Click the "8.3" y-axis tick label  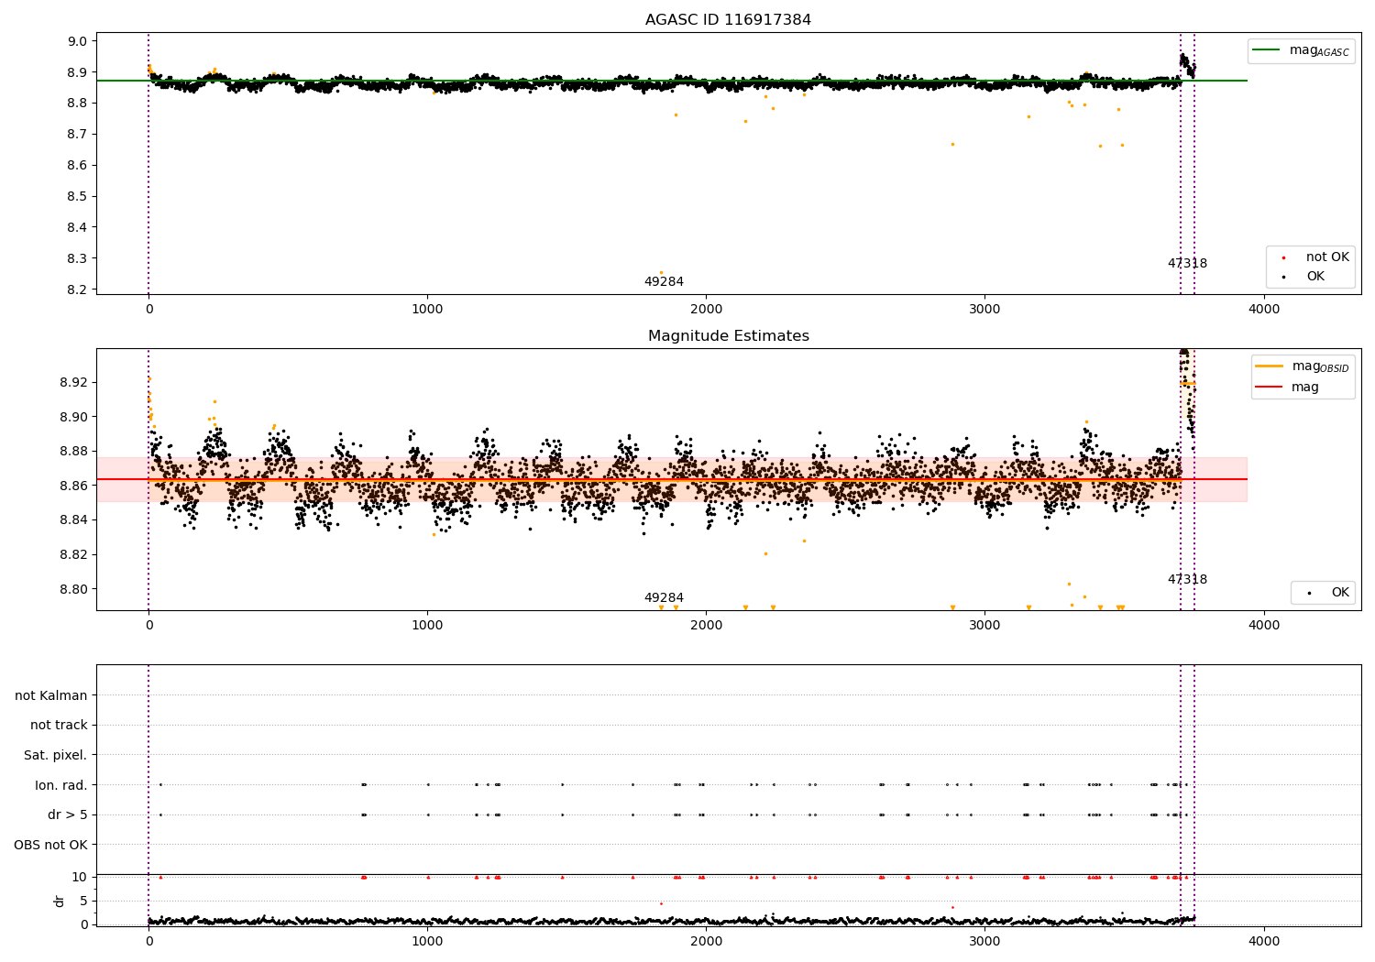(x=77, y=258)
